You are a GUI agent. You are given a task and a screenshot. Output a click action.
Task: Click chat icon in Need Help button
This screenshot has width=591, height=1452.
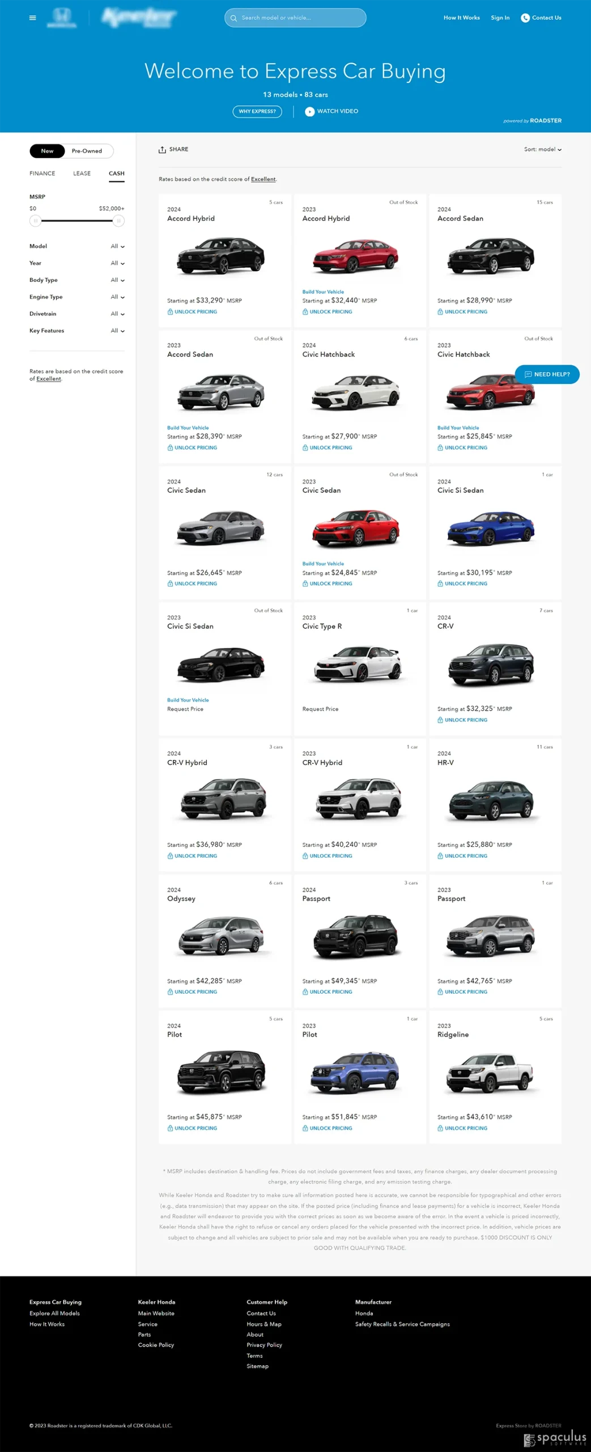[x=528, y=375]
